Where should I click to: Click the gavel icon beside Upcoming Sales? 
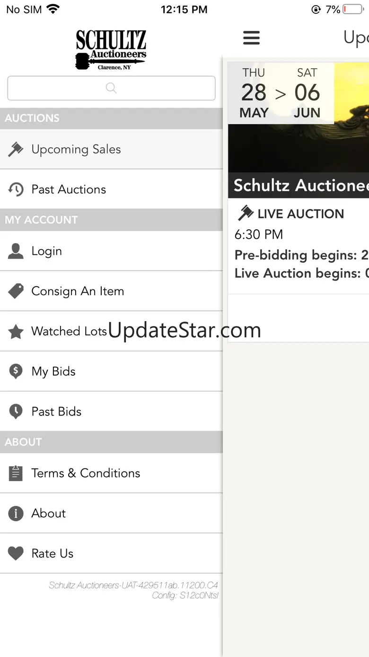pyautogui.click(x=16, y=149)
